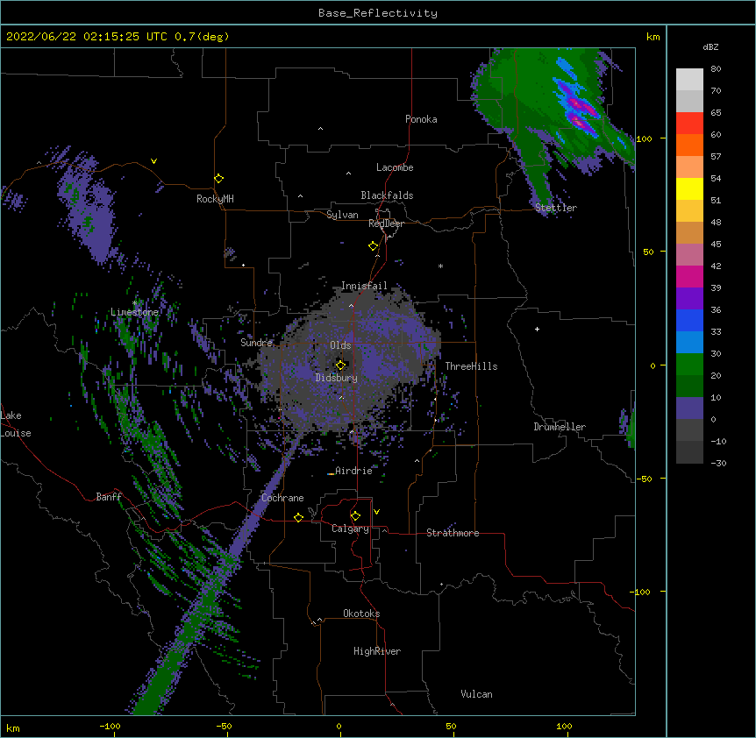Click the Strathmore label
756x738 pixels.
point(453,533)
